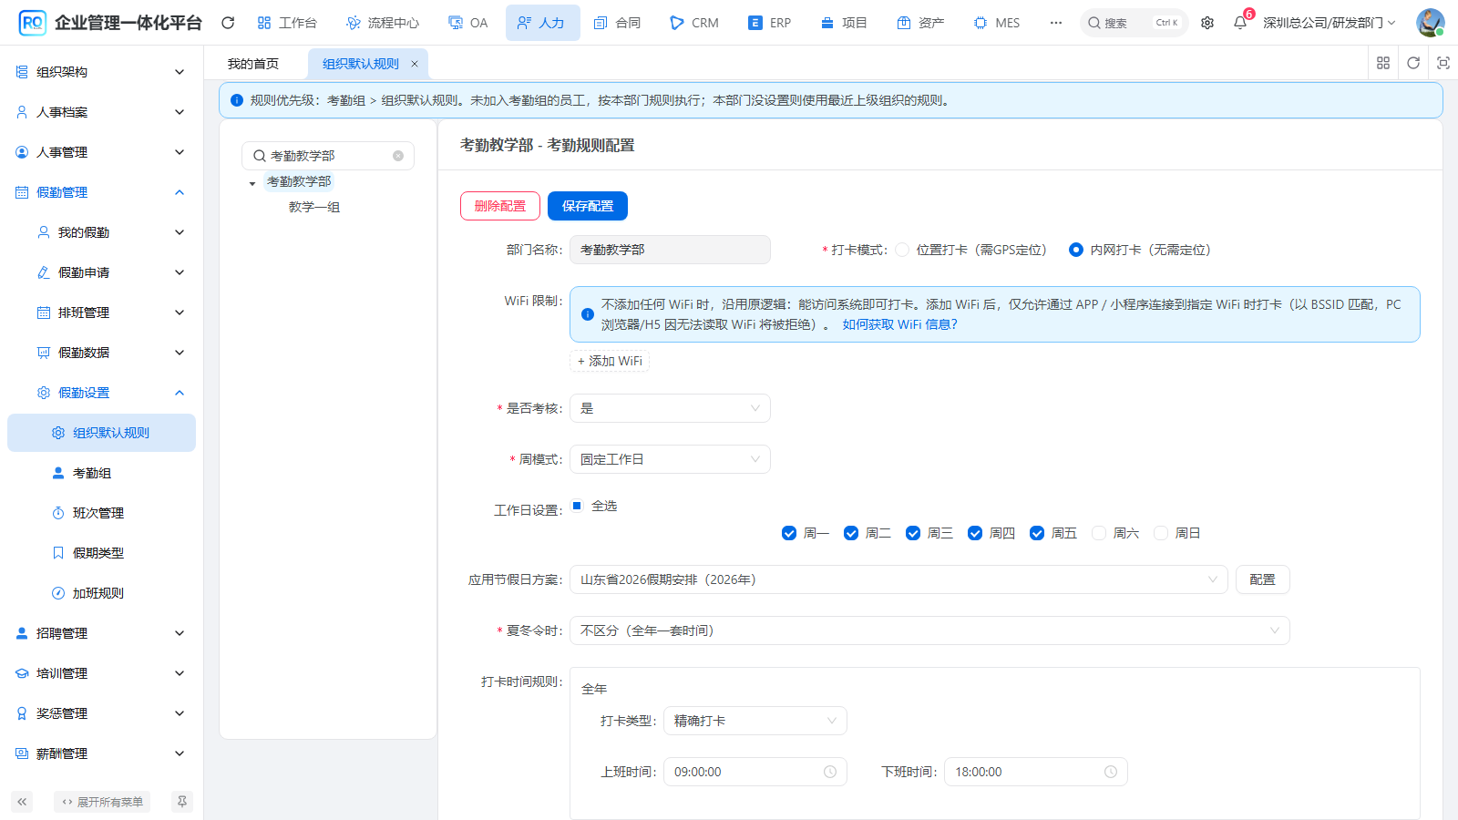The width and height of the screenshot is (1458, 820).
Task: Open the notification bell with badge
Action: [x=1240, y=23]
